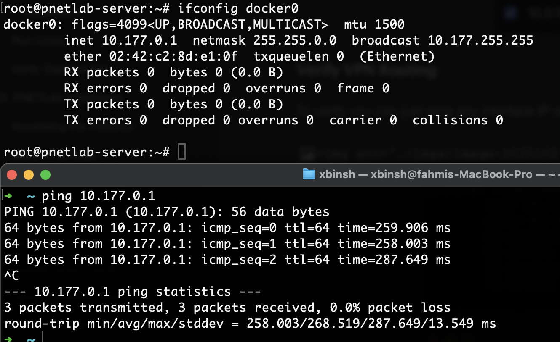Click the broadcast address 10.177.255.255
This screenshot has height=342, width=560.
click(x=480, y=40)
